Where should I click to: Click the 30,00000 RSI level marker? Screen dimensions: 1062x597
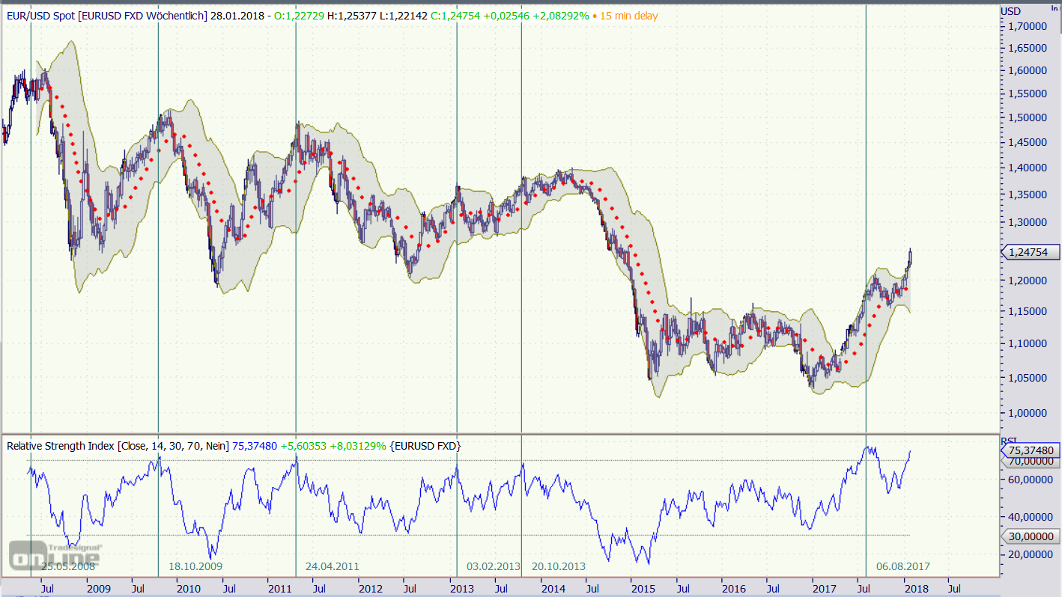tap(1032, 536)
